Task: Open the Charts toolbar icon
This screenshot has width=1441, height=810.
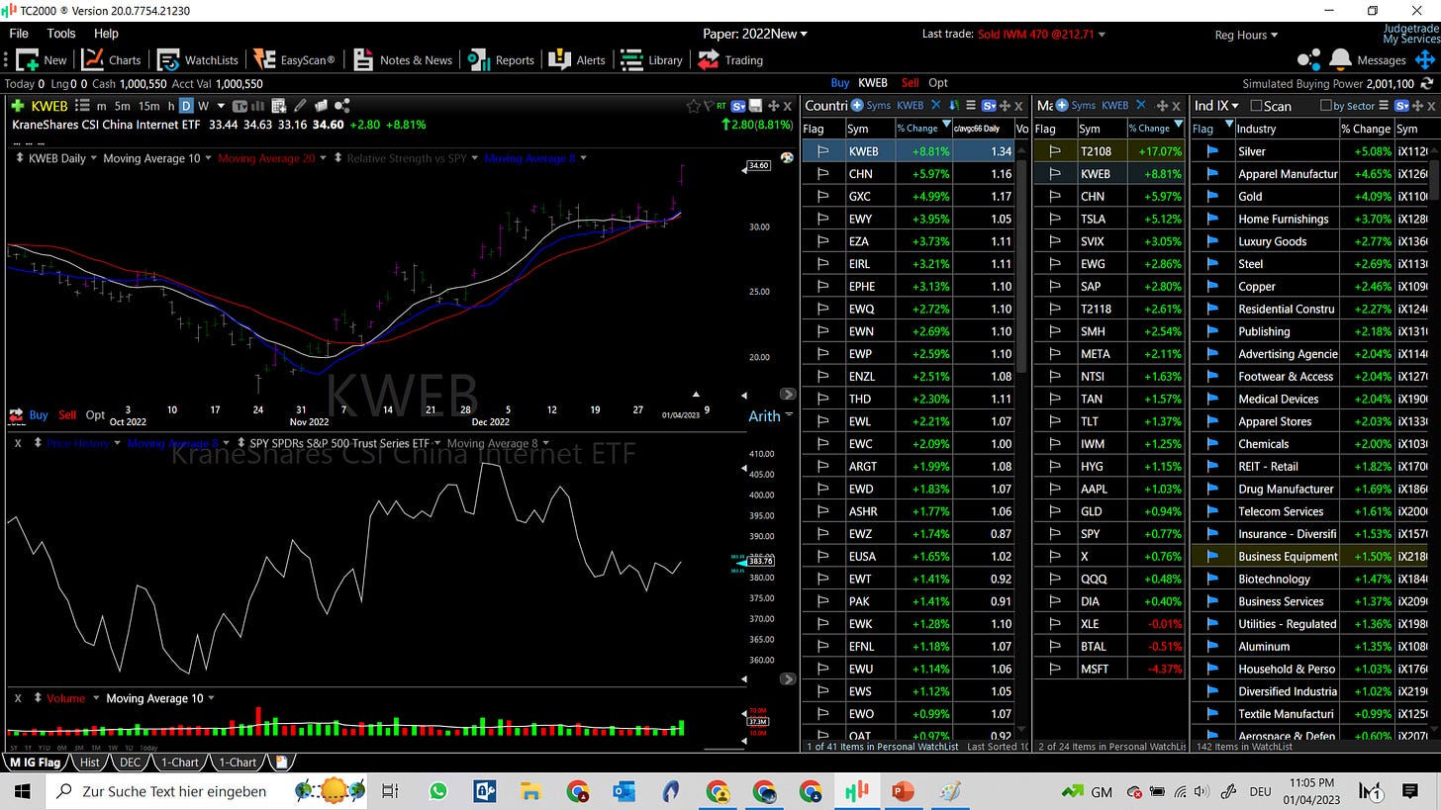Action: (112, 59)
